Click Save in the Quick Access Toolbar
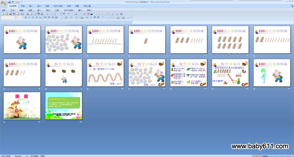 tap(9, 2)
